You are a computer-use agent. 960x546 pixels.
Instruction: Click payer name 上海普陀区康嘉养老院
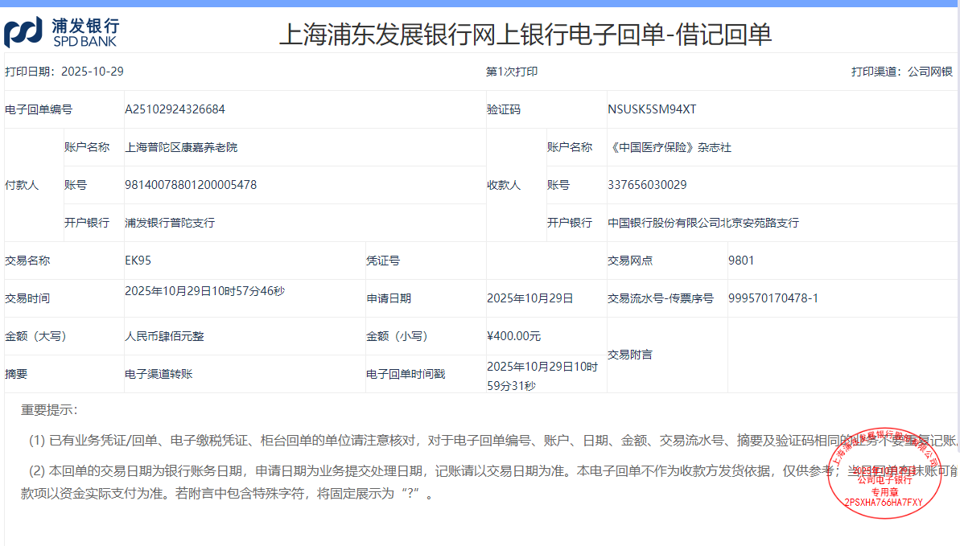click(181, 147)
